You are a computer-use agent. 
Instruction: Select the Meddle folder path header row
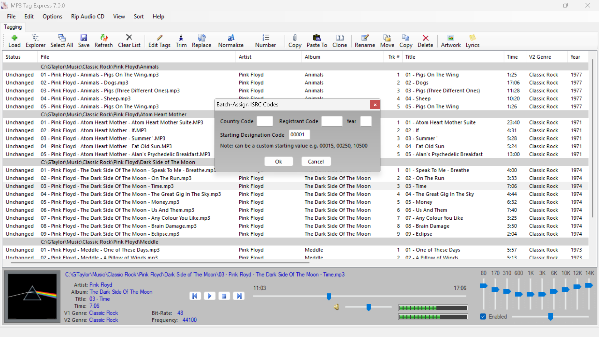[x=295, y=242]
